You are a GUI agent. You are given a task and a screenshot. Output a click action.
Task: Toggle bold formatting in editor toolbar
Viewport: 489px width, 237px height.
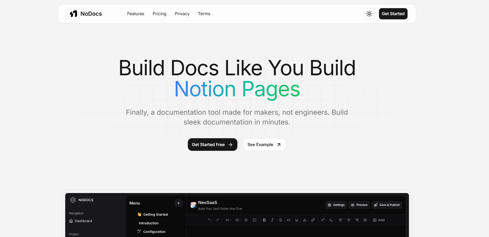click(264, 220)
